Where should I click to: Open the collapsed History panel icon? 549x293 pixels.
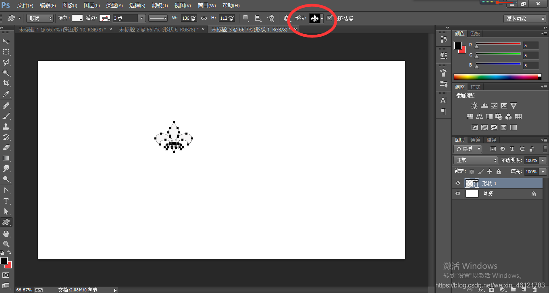443,39
